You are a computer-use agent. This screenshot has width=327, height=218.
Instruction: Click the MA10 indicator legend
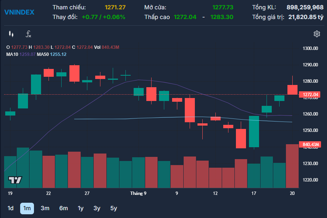(x=21, y=54)
